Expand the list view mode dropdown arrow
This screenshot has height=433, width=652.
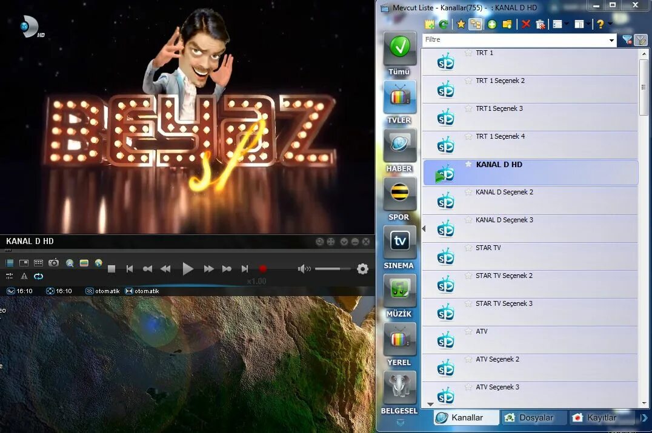pos(567,24)
